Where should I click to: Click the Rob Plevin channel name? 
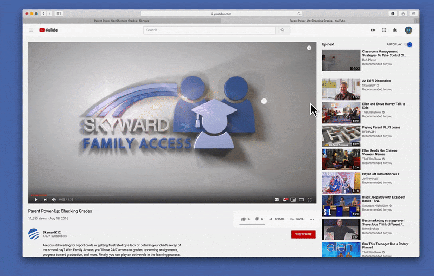pos(369,60)
